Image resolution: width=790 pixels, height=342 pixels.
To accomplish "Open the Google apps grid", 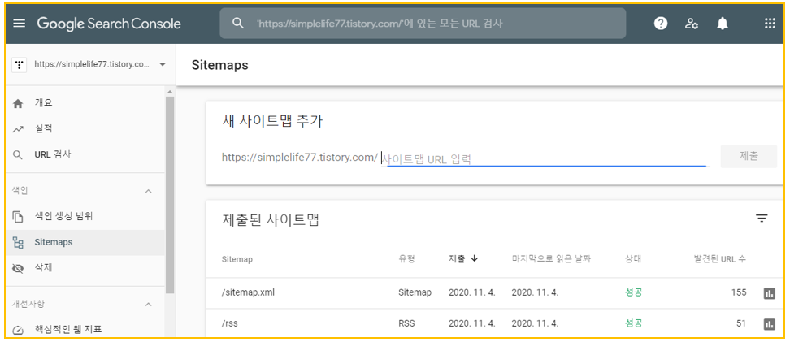I will click(770, 24).
